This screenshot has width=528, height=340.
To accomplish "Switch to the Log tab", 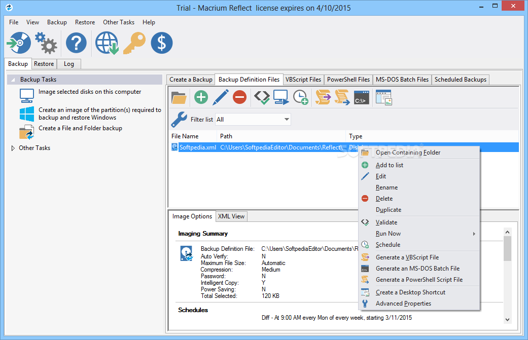I will tap(68, 64).
